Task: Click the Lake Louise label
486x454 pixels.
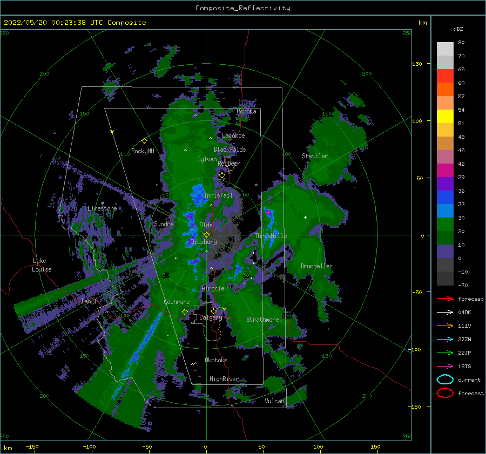Action: click(x=42, y=265)
